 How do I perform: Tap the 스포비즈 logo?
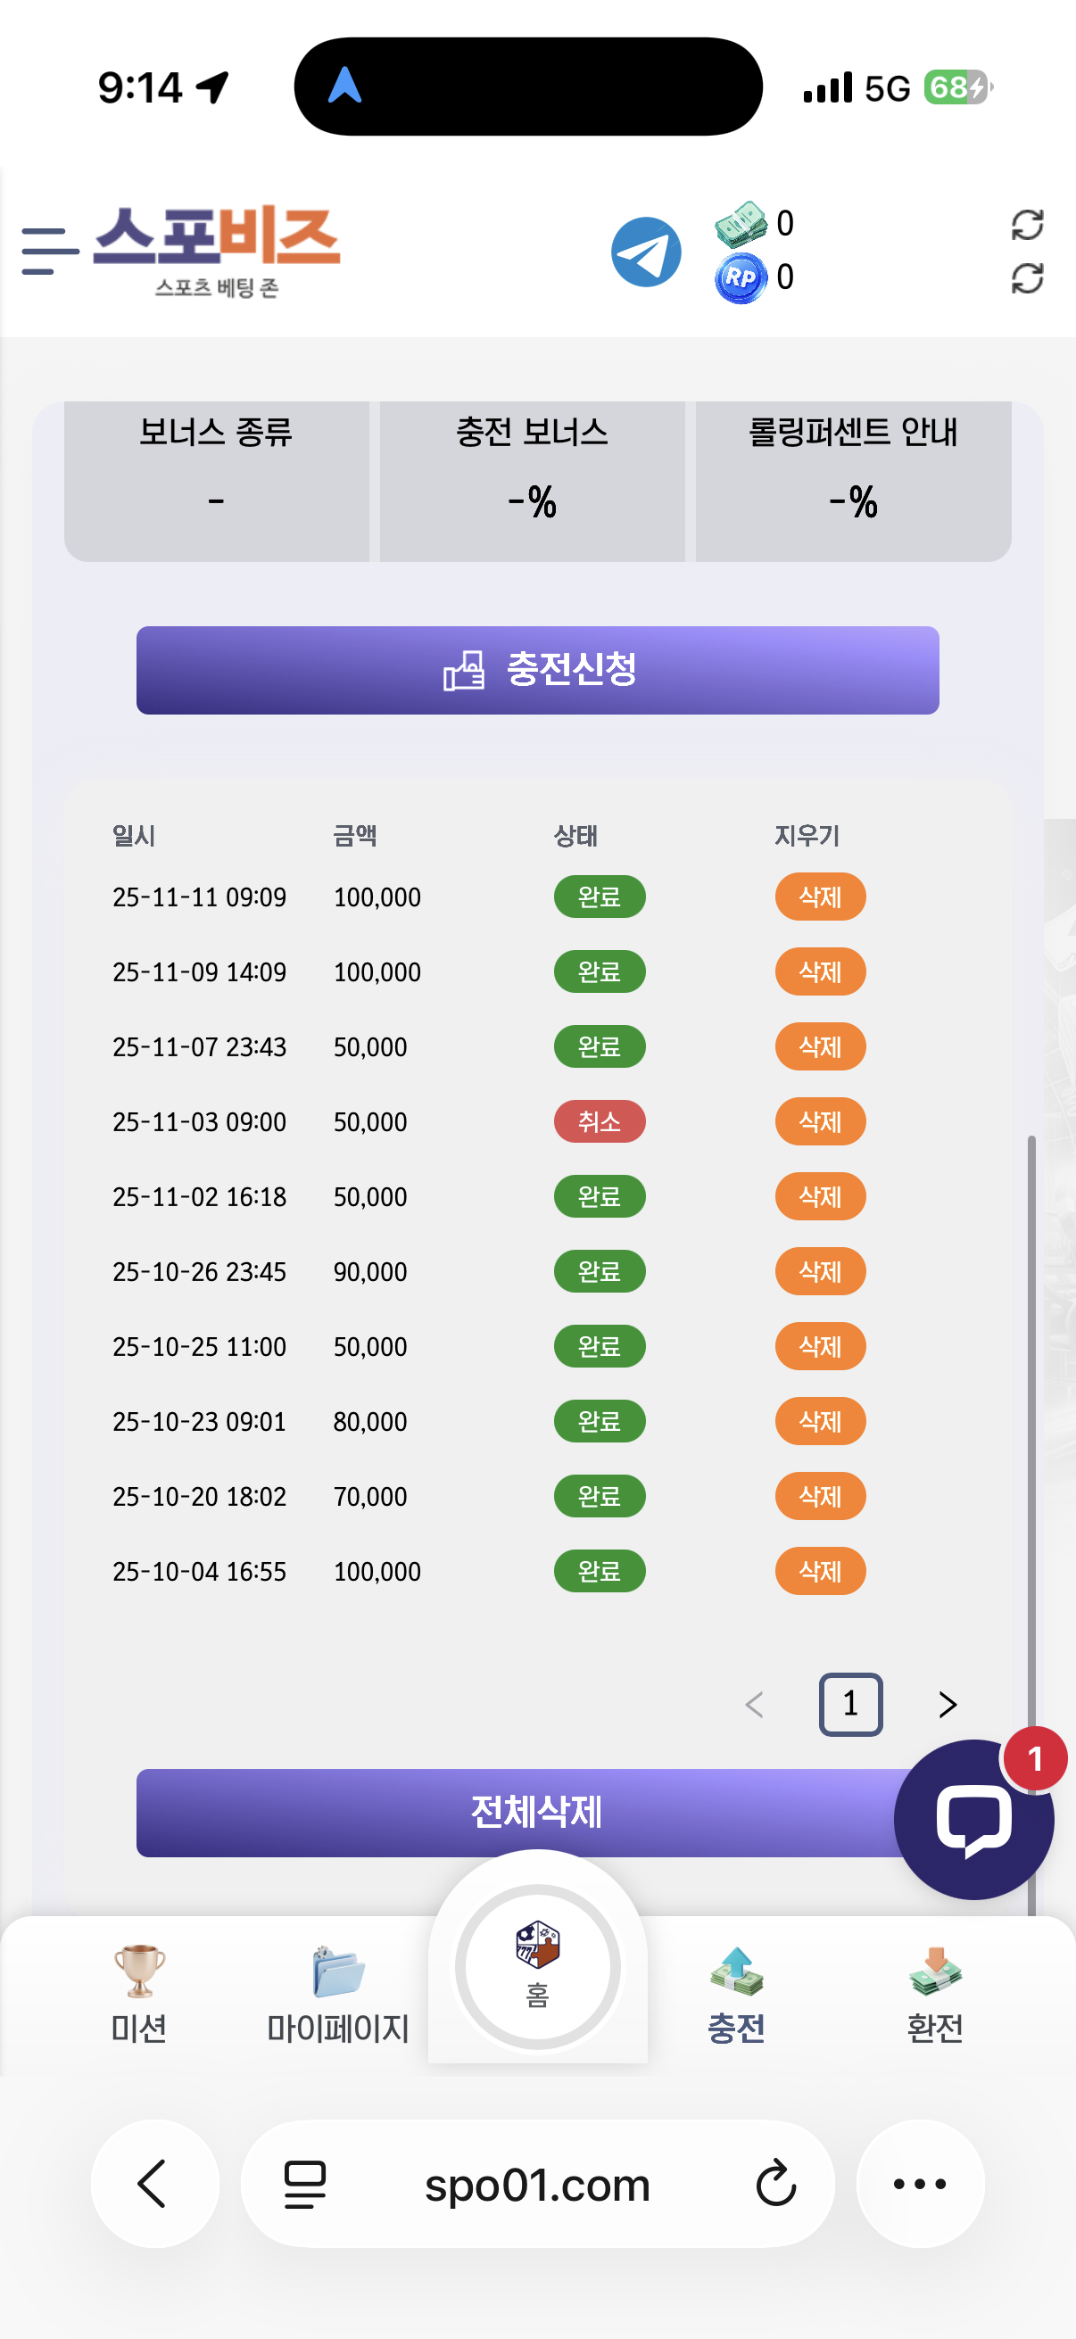tap(216, 250)
